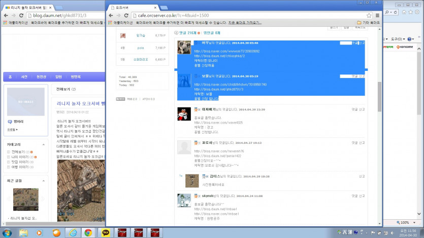Launch Internet Explorer from the taskbar
The height and width of the screenshot is (238, 424).
coord(73,232)
